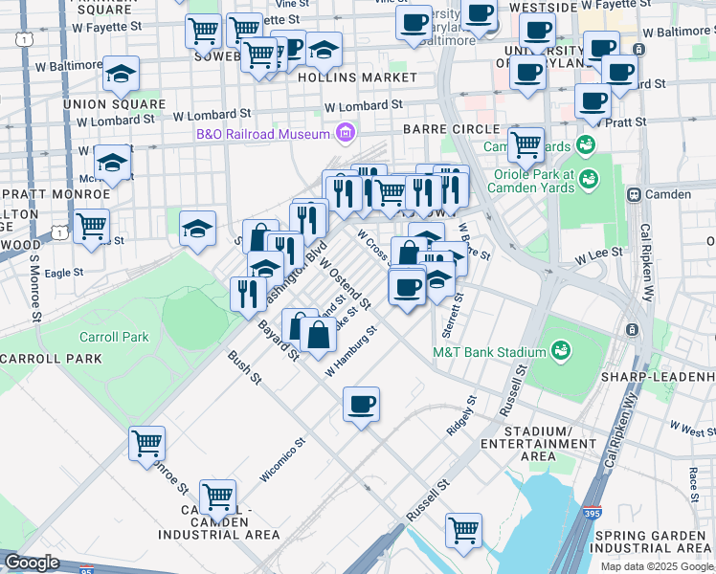
Task: Open the coffee cup marker near Wicomico St
Action: 361,407
